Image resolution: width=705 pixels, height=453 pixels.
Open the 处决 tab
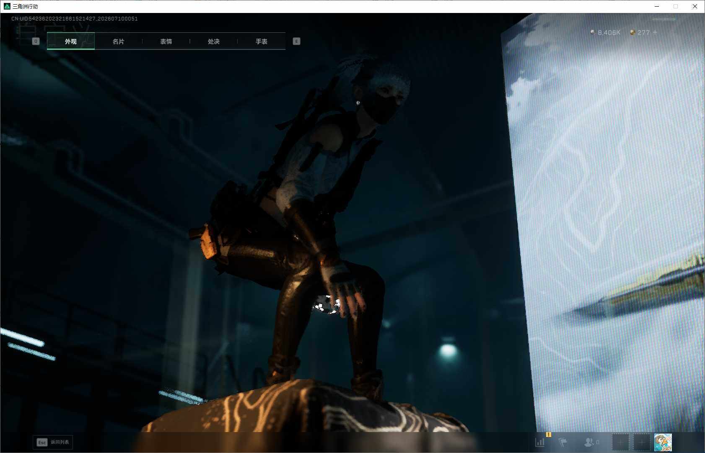(214, 41)
